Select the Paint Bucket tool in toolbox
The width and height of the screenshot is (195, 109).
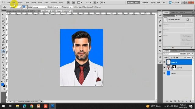tap(3, 51)
